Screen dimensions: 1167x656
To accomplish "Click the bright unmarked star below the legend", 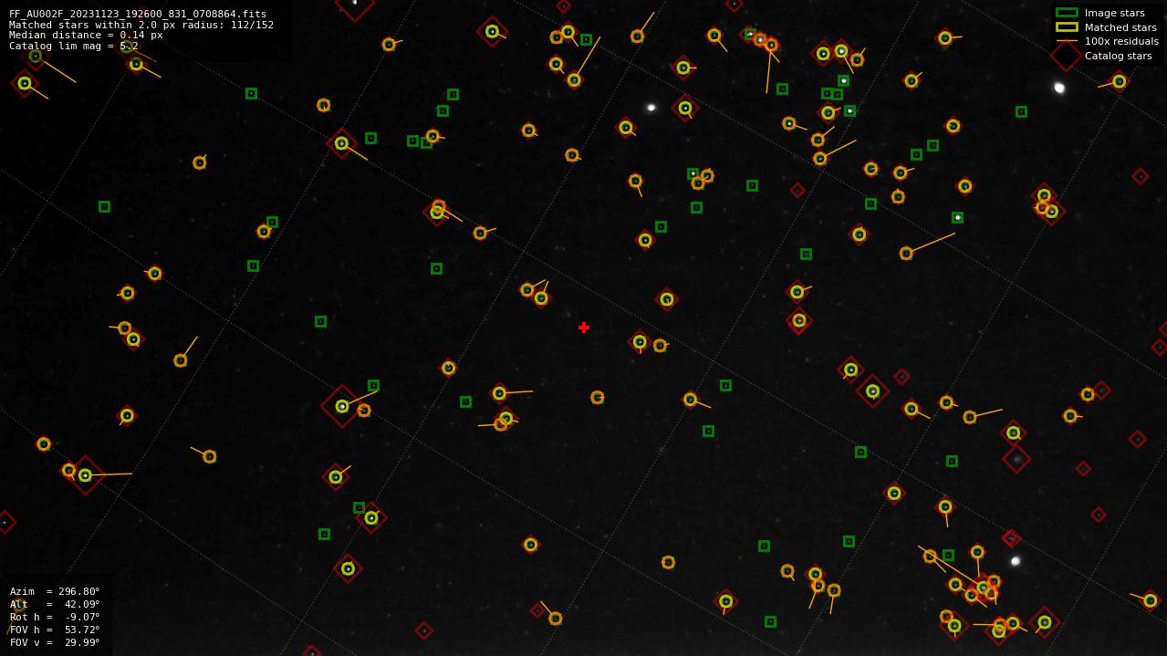I will click(x=1059, y=88).
